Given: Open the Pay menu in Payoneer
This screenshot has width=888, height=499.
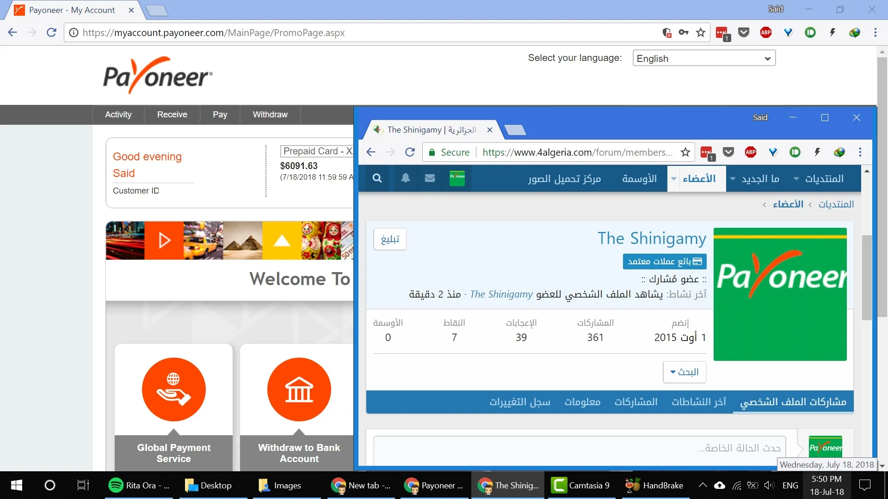Looking at the screenshot, I should pos(220,115).
